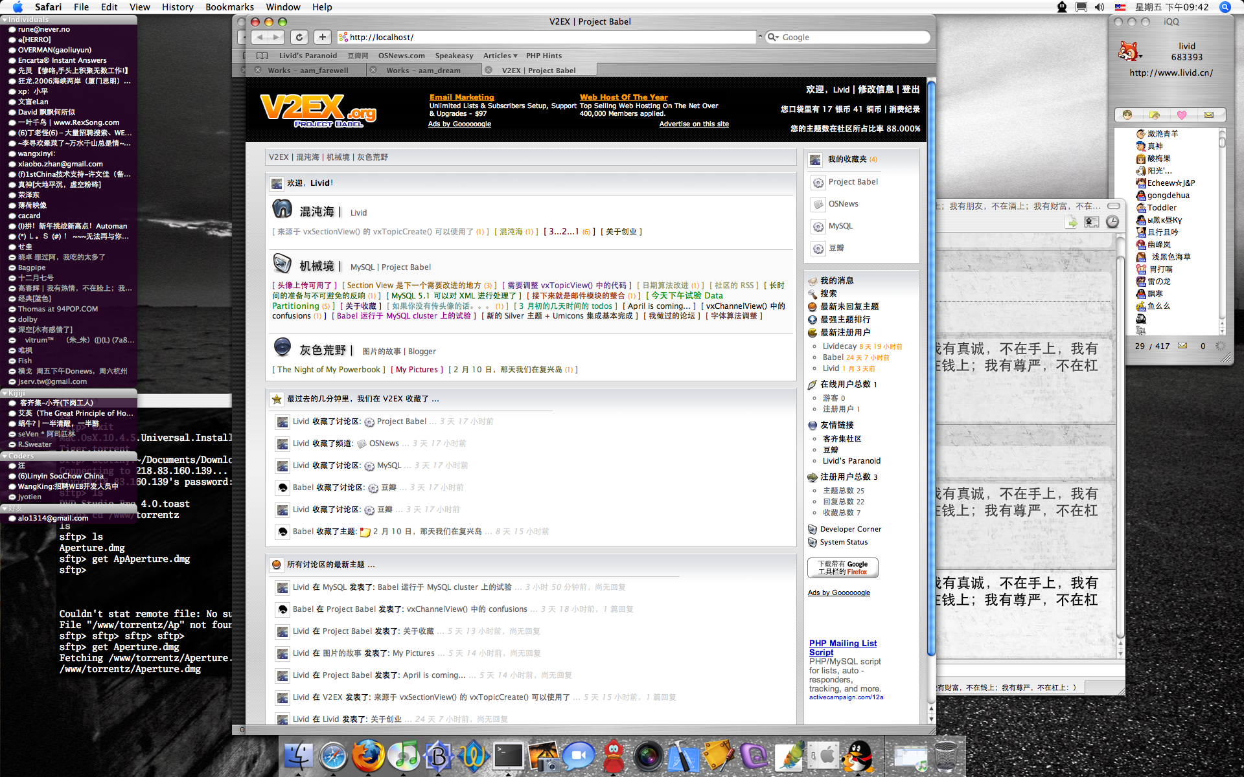Collapse the Individuals buddy group
Image resolution: width=1244 pixels, height=777 pixels.
tap(5, 20)
